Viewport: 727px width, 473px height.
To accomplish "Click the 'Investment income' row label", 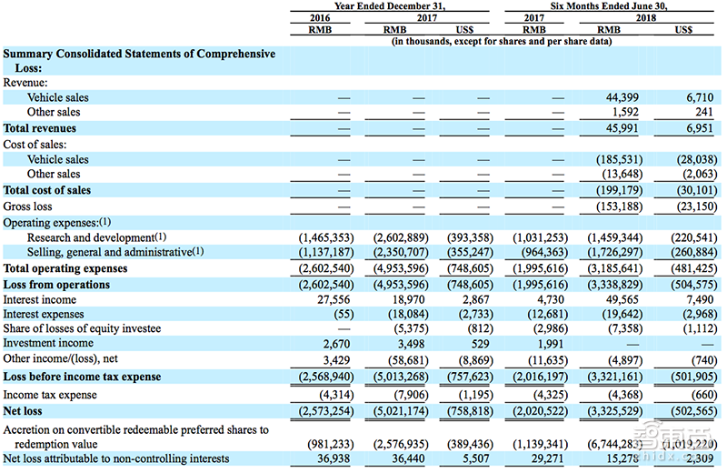I will click(x=48, y=343).
